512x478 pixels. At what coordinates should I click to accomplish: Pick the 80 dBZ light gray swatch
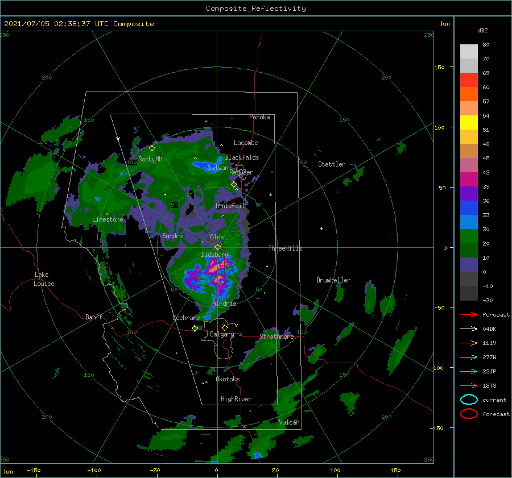click(x=469, y=52)
